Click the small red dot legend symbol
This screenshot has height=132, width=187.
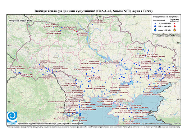coord(174,24)
